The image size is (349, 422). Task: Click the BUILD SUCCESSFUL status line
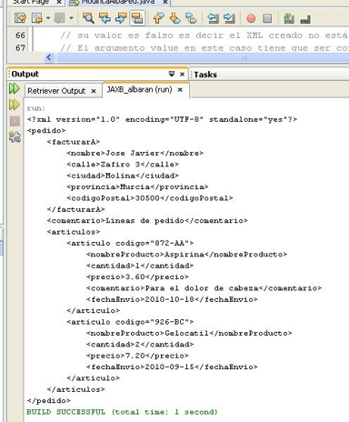coord(122,412)
